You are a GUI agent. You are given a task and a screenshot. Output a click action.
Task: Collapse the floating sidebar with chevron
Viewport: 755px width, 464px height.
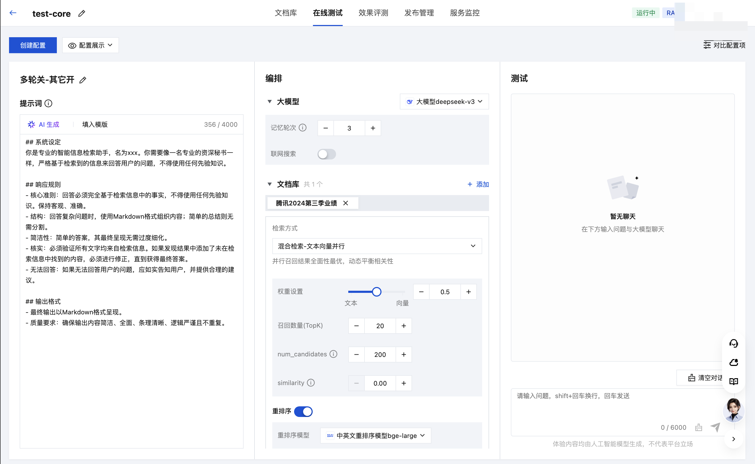(733, 439)
